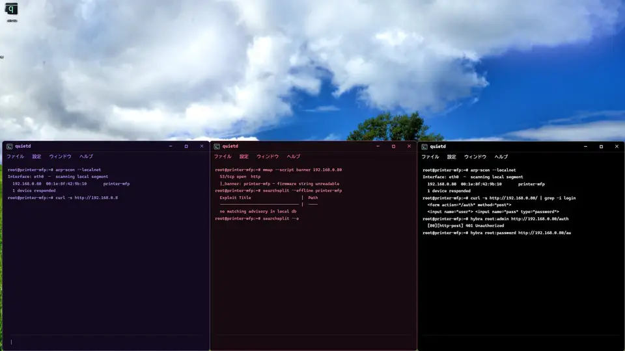Click the '401 Unauthorized' output line
Viewport: 625px width, 351px height.
click(x=465, y=226)
